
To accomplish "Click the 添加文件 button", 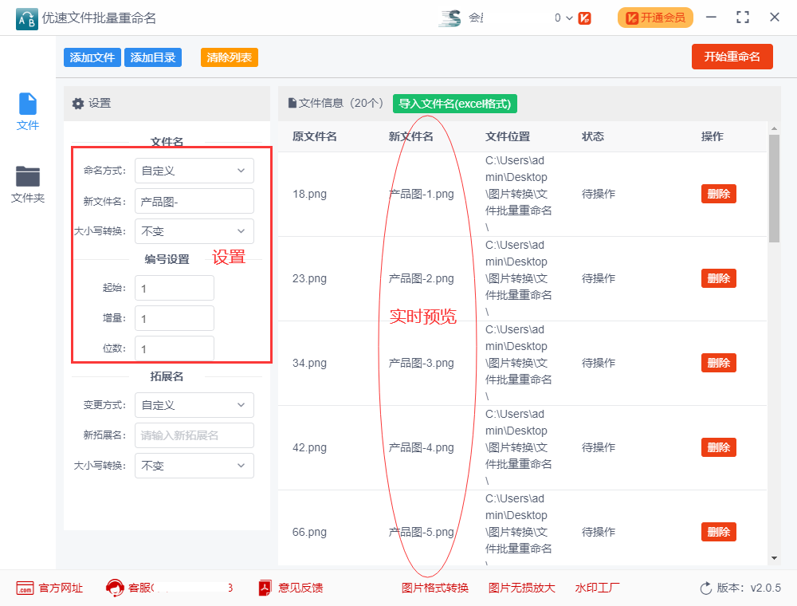I will [92, 57].
